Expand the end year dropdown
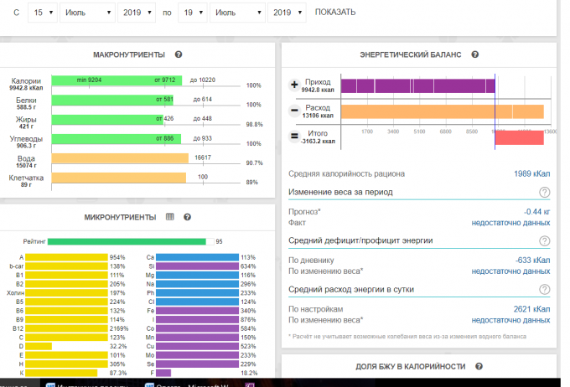Screen dimensions: 570x387 point(287,13)
